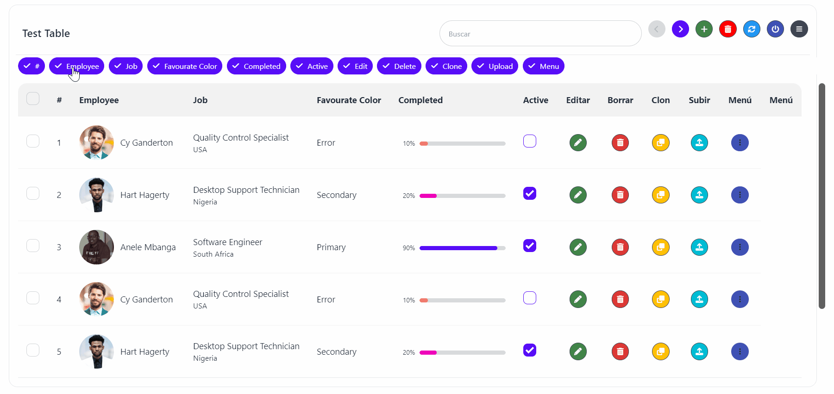Toggle the Completed column chip
The height and width of the screenshot is (394, 834).
click(x=256, y=66)
